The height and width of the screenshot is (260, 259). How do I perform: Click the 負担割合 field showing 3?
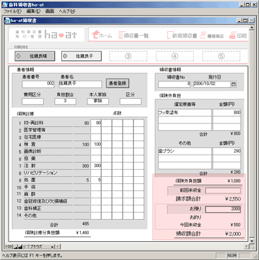pyautogui.click(x=65, y=101)
